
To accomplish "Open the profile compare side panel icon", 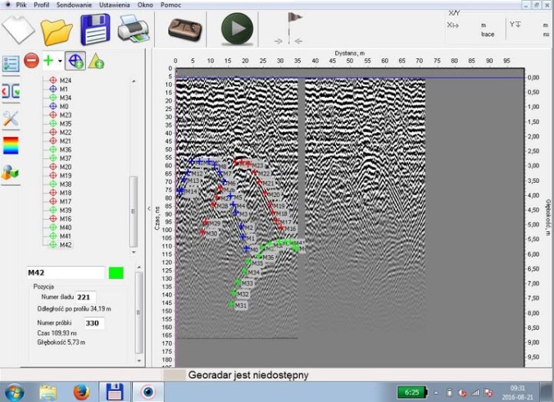I will tap(11, 91).
